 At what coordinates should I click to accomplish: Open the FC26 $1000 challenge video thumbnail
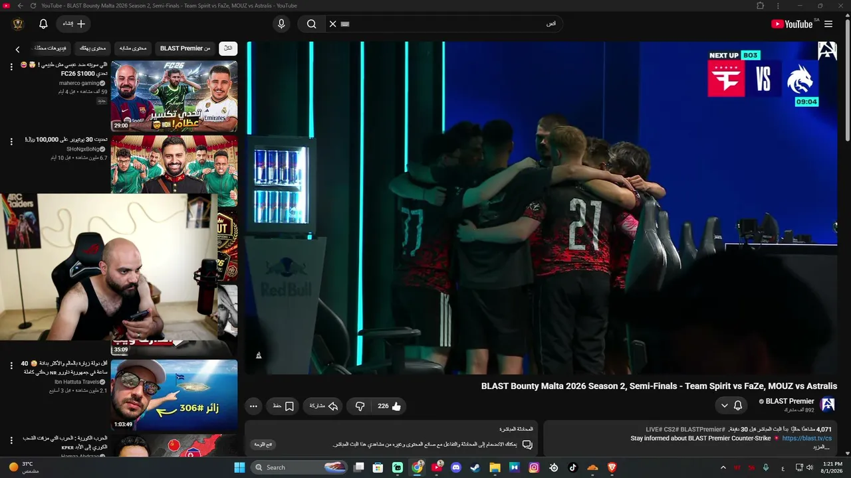174,96
